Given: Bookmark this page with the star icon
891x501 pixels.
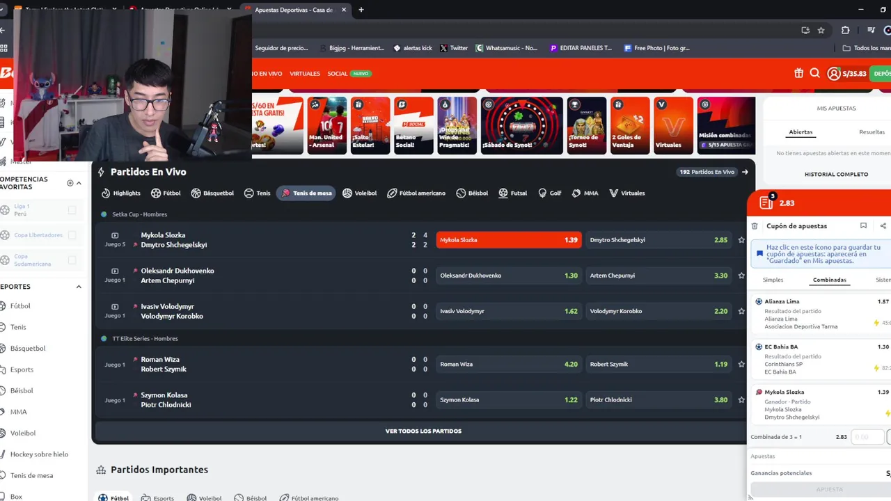Looking at the screenshot, I should (821, 30).
